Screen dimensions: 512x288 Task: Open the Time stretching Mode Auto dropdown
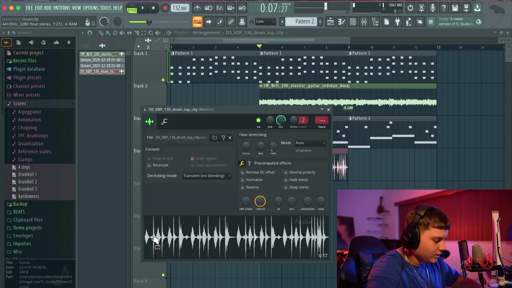tap(310, 143)
